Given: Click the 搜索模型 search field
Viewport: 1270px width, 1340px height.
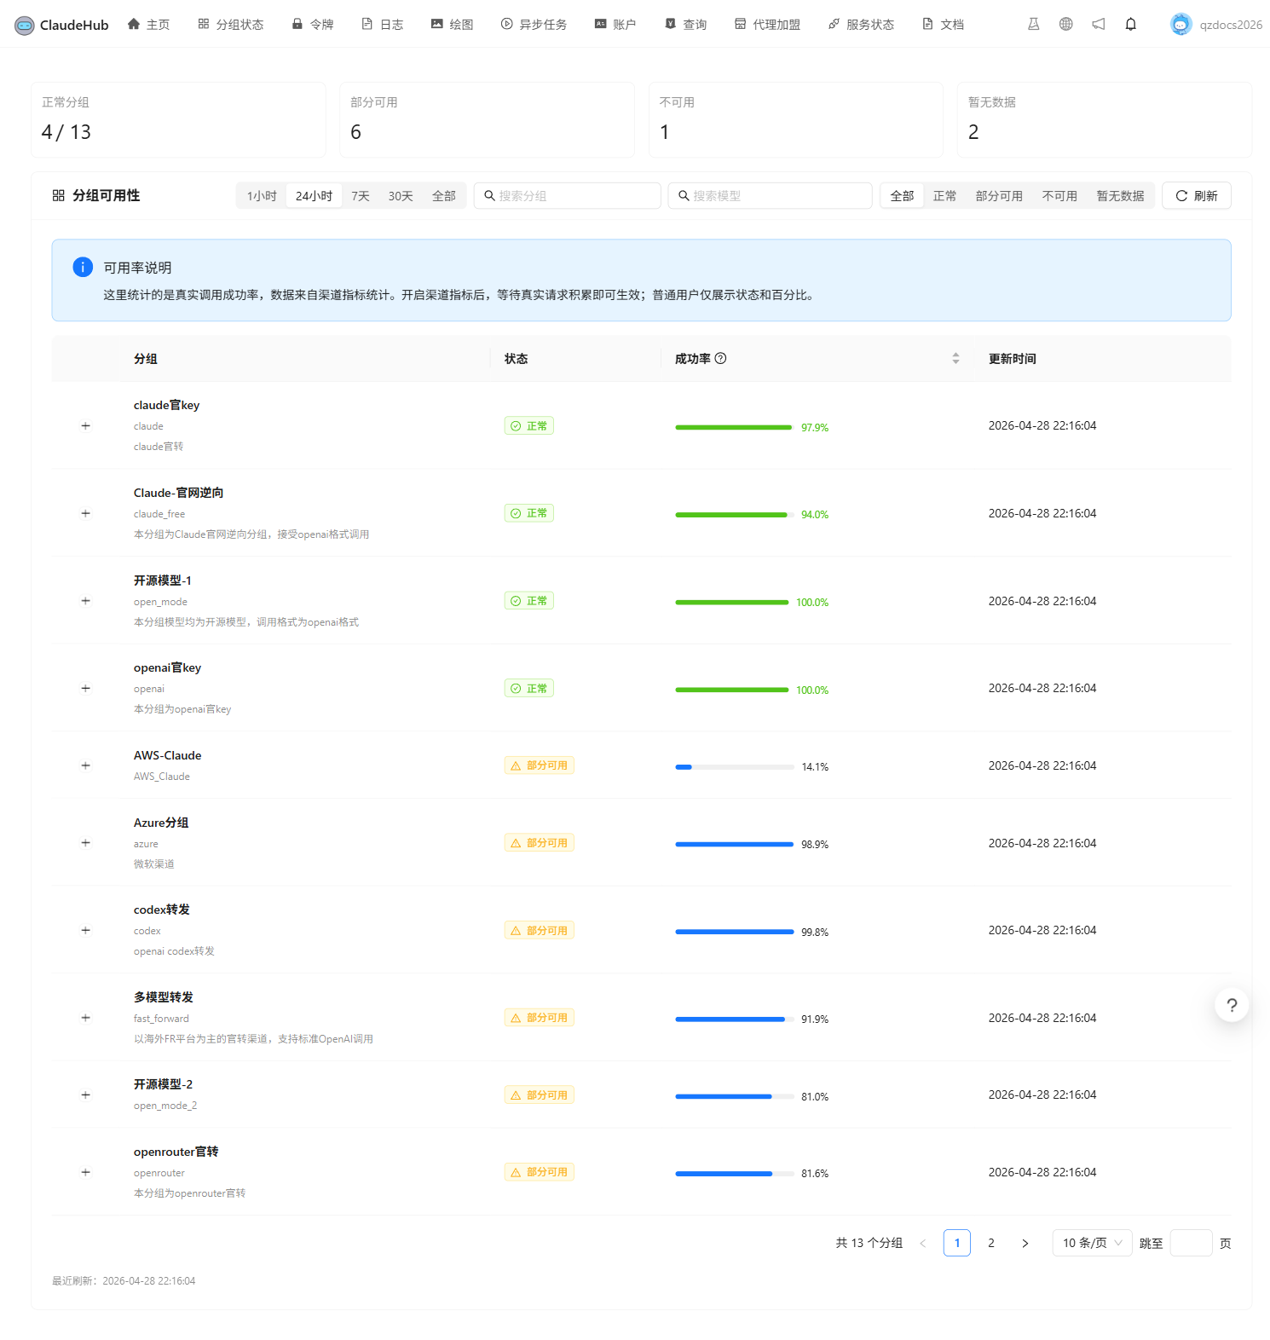Looking at the screenshot, I should click(x=770, y=196).
